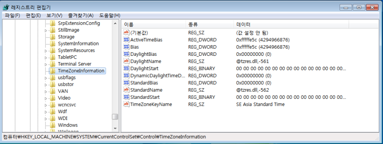This screenshot has height=144, width=383.
Task: Expand the Terminal Server tree node
Action: pyautogui.click(x=46, y=64)
